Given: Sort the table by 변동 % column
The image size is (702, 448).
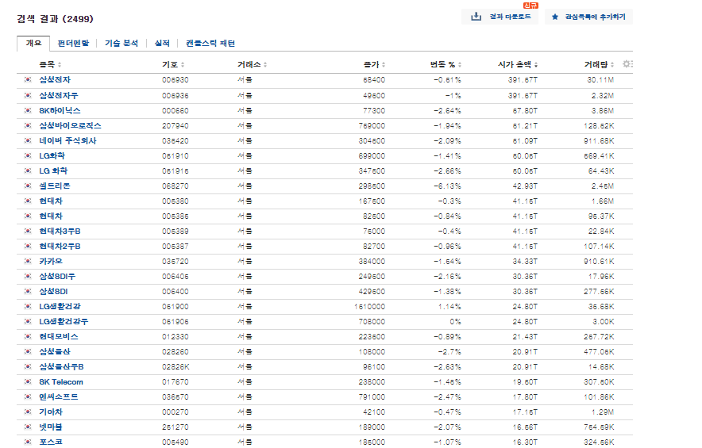Looking at the screenshot, I should coord(445,64).
